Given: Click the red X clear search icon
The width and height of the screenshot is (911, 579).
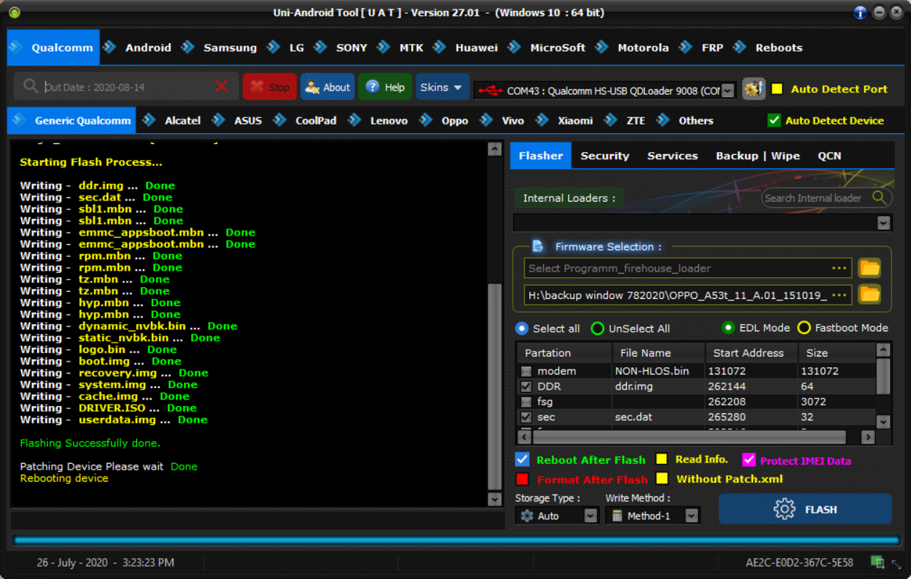Looking at the screenshot, I should [222, 87].
